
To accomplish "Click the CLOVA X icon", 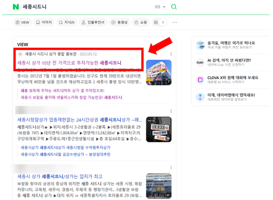I will click(200, 80).
